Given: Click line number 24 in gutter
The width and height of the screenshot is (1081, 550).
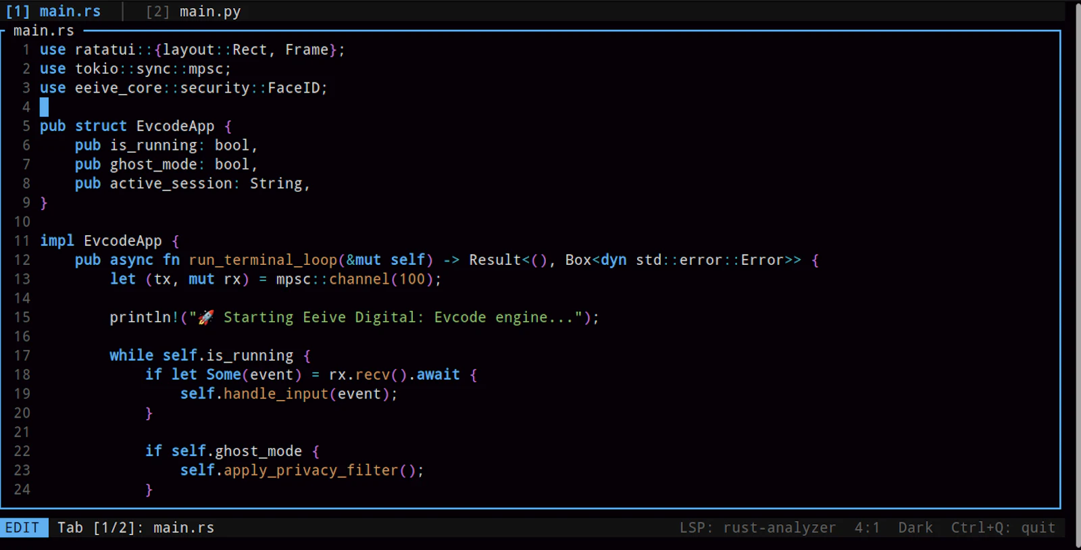Looking at the screenshot, I should 22,489.
